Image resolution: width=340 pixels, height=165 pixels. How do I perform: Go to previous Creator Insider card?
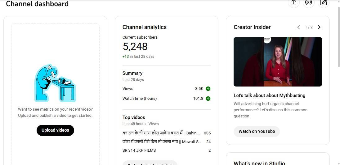coord(298,27)
